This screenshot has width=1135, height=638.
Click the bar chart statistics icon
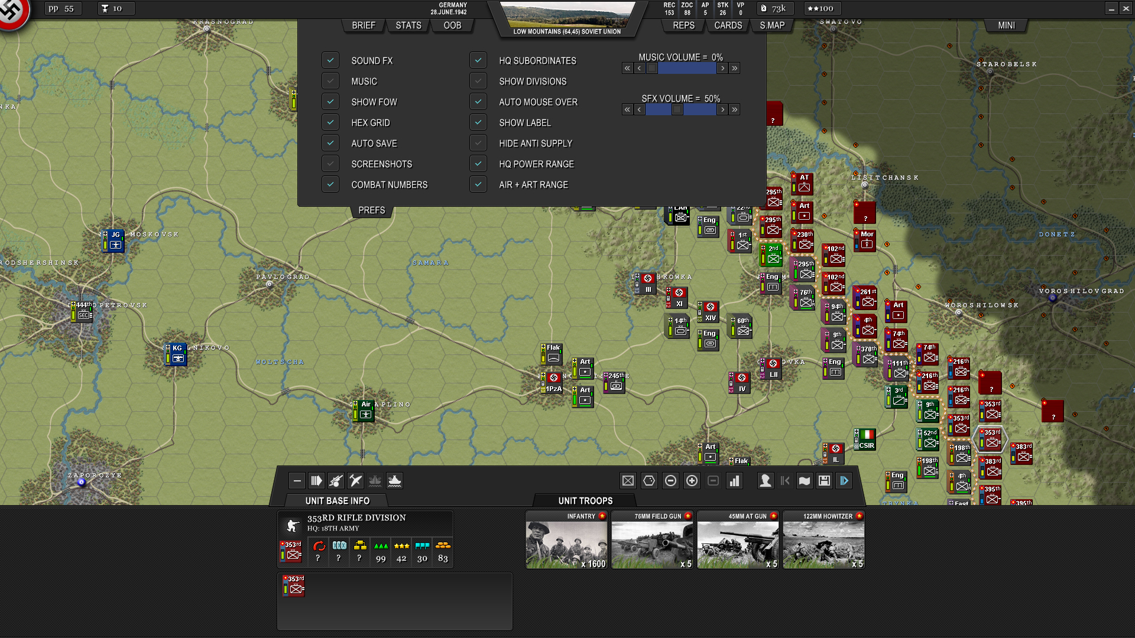click(x=734, y=481)
